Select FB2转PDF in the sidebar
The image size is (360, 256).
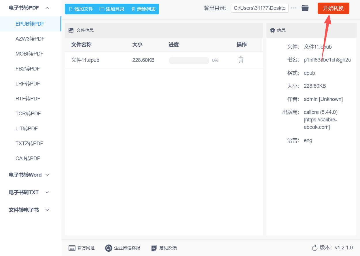tap(30, 69)
